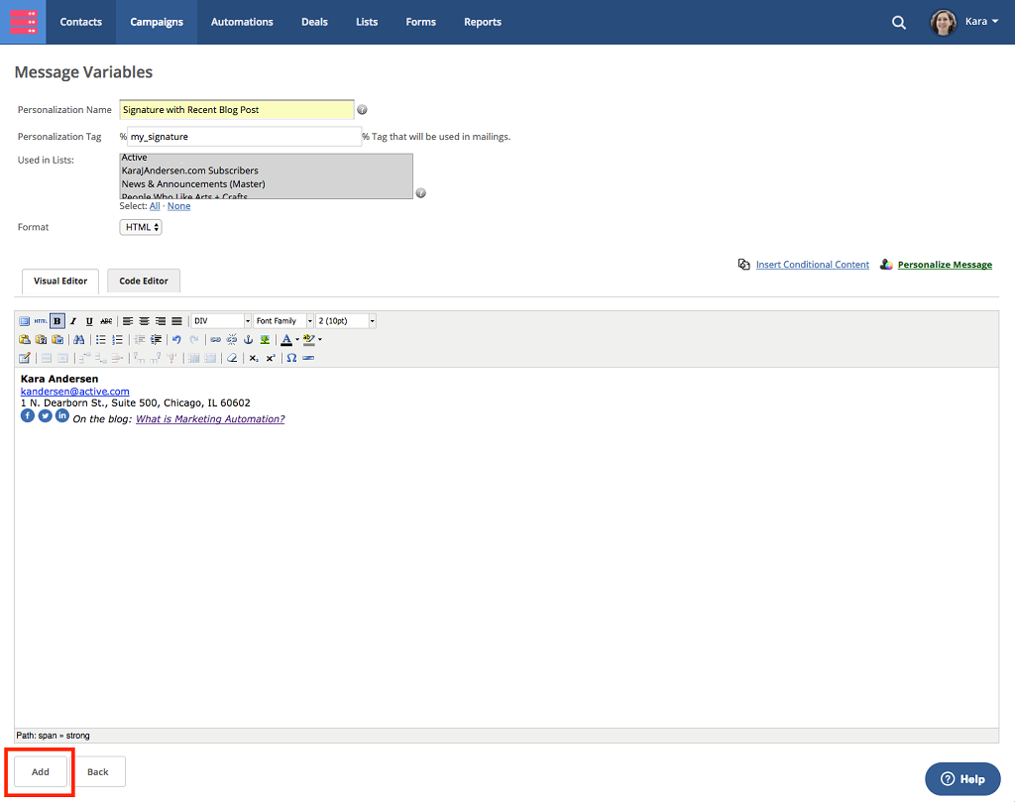Click the insert link chain icon

pyautogui.click(x=216, y=339)
